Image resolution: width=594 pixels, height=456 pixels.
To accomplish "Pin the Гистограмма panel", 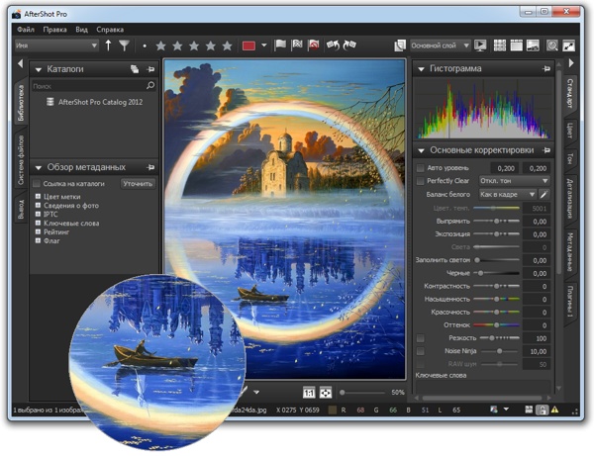I will pyautogui.click(x=545, y=69).
